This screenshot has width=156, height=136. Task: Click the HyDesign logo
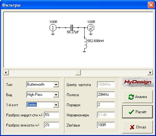138,82
